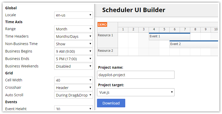Image resolution: width=222 pixels, height=114 pixels.
Task: Click the Project name input field
Action: 136,75
